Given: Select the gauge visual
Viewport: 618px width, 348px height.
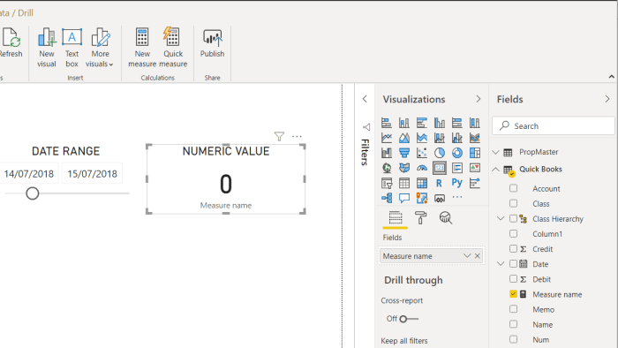Looking at the screenshot, I should click(x=422, y=168).
